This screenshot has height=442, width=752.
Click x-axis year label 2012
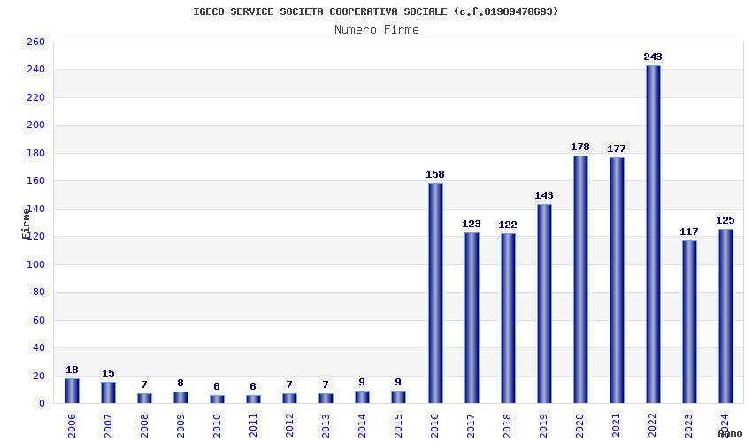click(289, 426)
